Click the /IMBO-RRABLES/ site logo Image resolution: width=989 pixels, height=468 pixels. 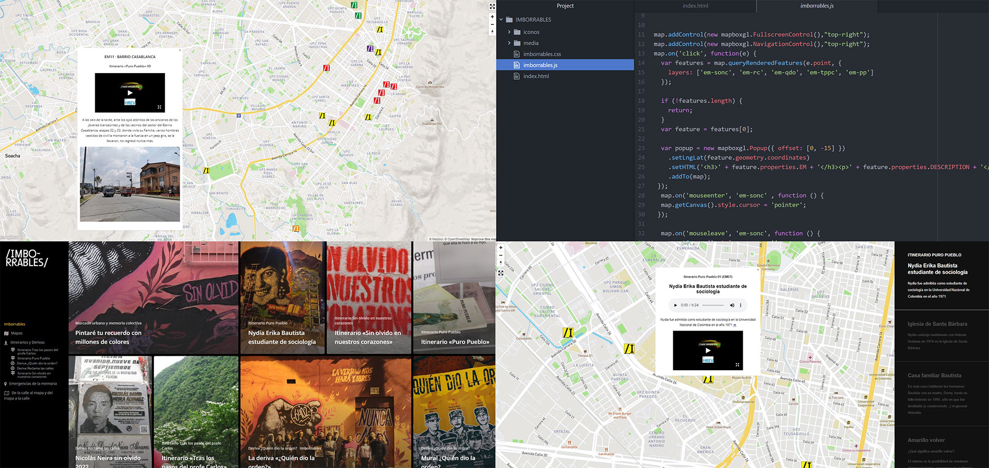coord(27,258)
